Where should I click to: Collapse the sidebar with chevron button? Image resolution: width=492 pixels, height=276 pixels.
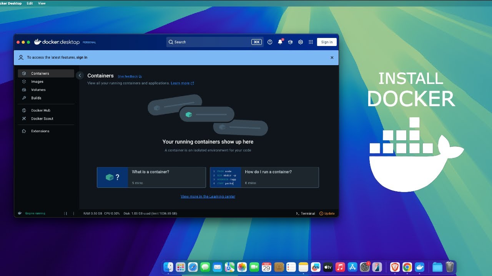pyautogui.click(x=80, y=76)
